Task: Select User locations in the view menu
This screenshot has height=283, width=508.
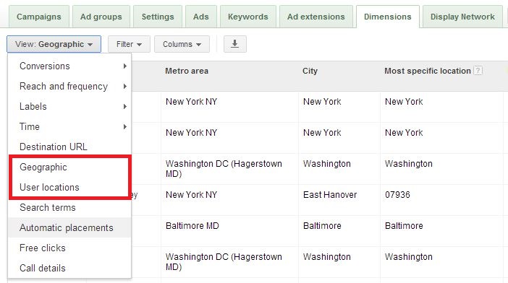Action: click(x=69, y=187)
